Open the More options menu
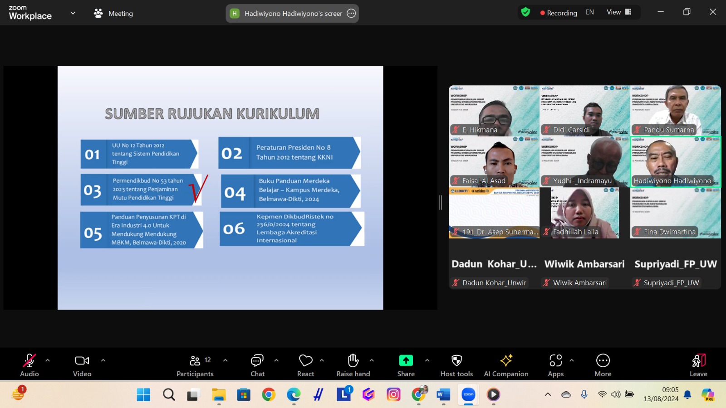Screen dimensions: 726x408 pos(603,364)
